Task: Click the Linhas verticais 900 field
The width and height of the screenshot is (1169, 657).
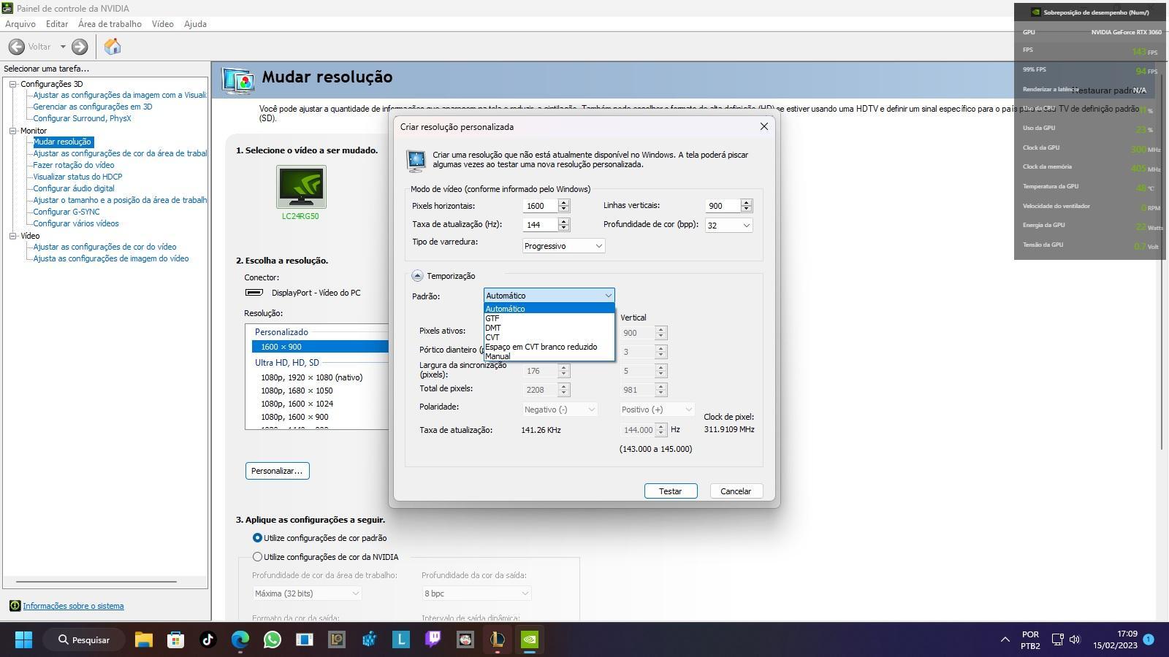Action: [723, 206]
